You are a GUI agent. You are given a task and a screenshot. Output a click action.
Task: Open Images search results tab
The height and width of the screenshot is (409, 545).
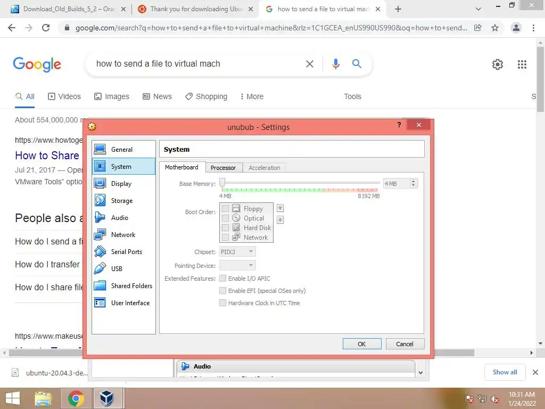pyautogui.click(x=112, y=96)
